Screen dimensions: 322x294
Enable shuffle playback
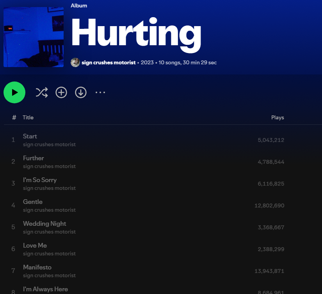click(x=42, y=92)
